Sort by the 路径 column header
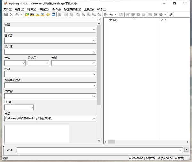The width and height of the screenshot is (192, 162). pyautogui.click(x=174, y=20)
